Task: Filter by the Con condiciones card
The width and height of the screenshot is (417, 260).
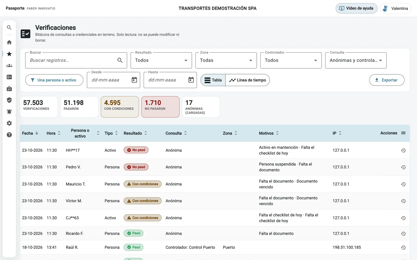Action: [120, 107]
